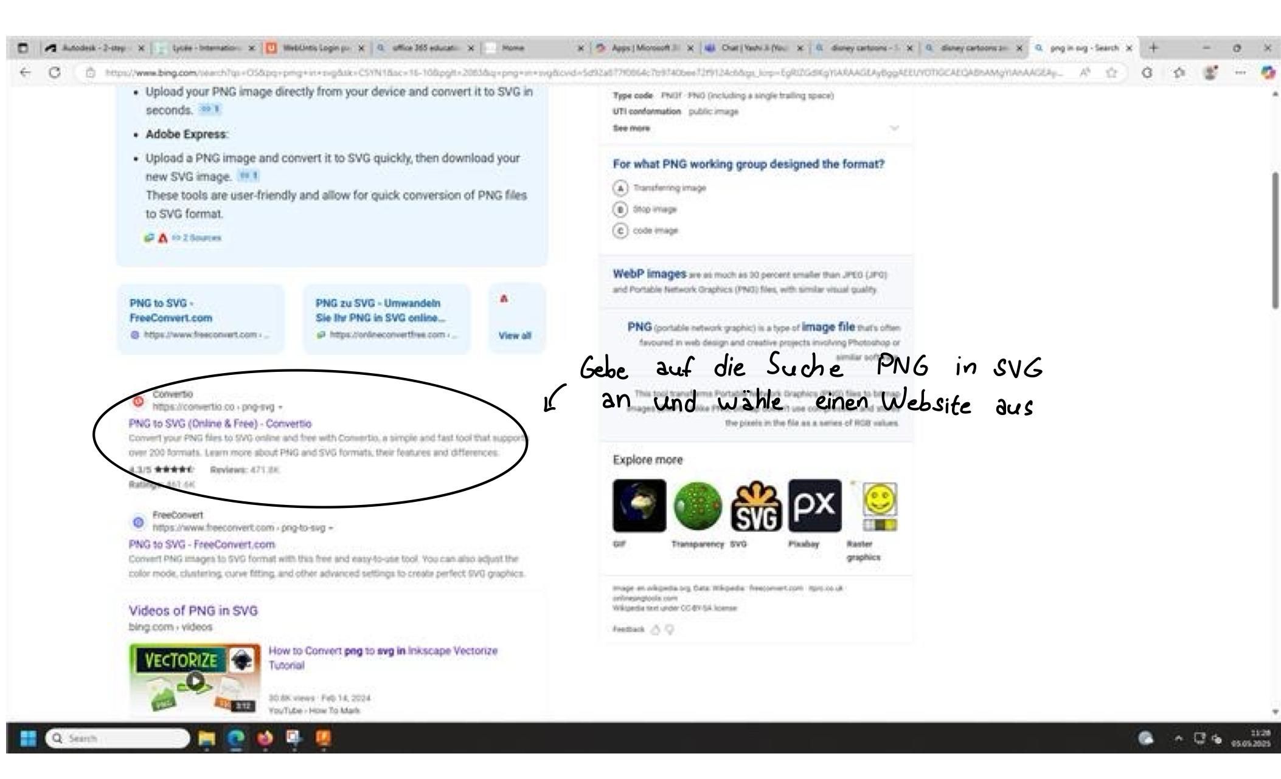Click View all source cards

pyautogui.click(x=515, y=335)
